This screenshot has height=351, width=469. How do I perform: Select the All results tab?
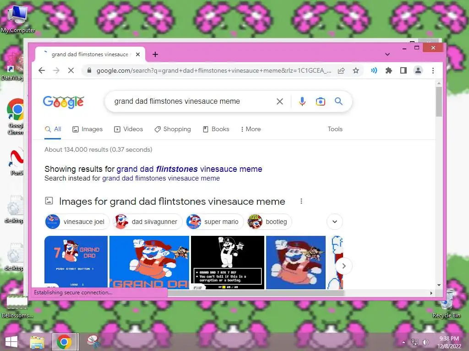pos(53,129)
